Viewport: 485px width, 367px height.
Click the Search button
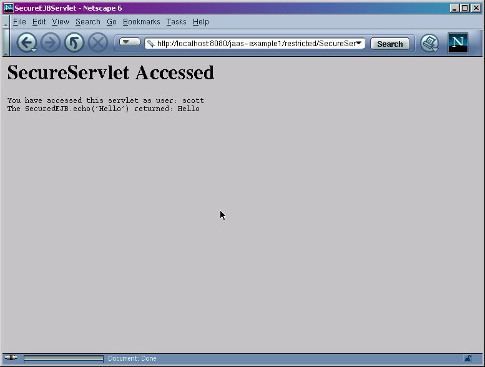tap(390, 44)
